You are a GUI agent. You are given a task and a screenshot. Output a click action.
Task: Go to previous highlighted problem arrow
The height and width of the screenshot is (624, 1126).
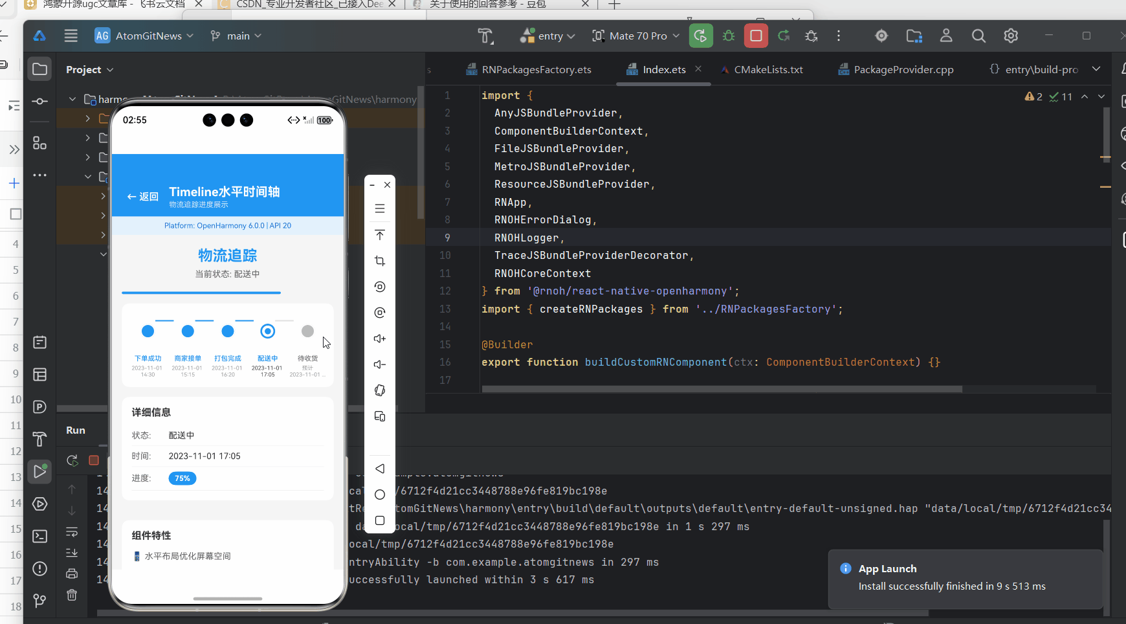(1085, 96)
